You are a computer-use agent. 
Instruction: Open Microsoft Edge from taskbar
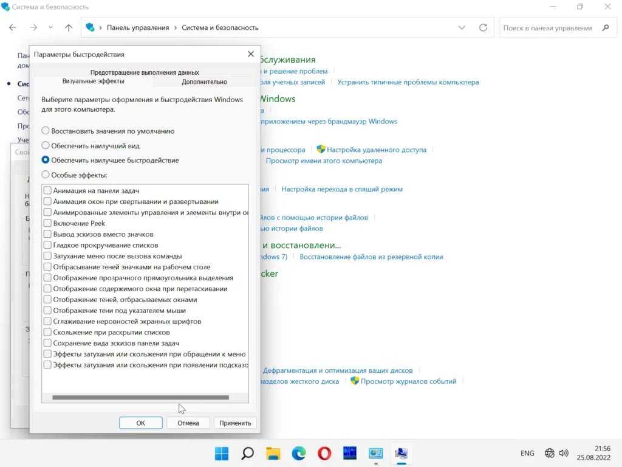pyautogui.click(x=298, y=453)
